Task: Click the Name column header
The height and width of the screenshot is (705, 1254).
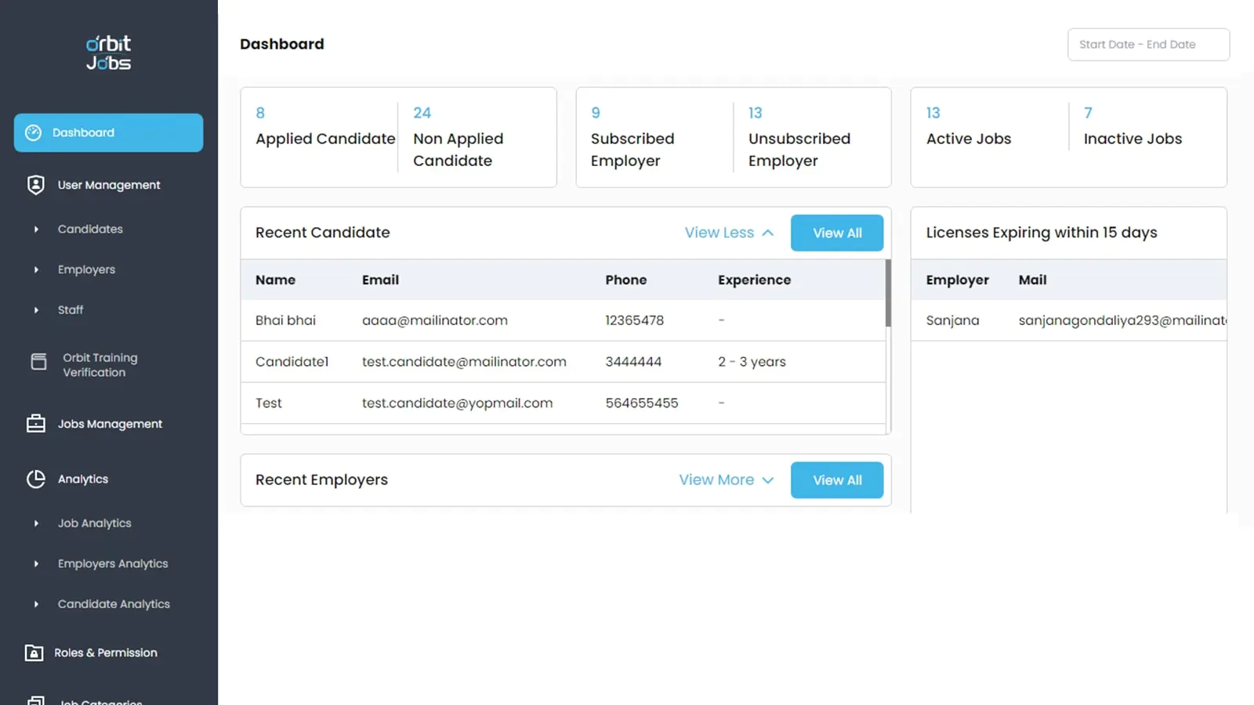Action: pos(275,280)
